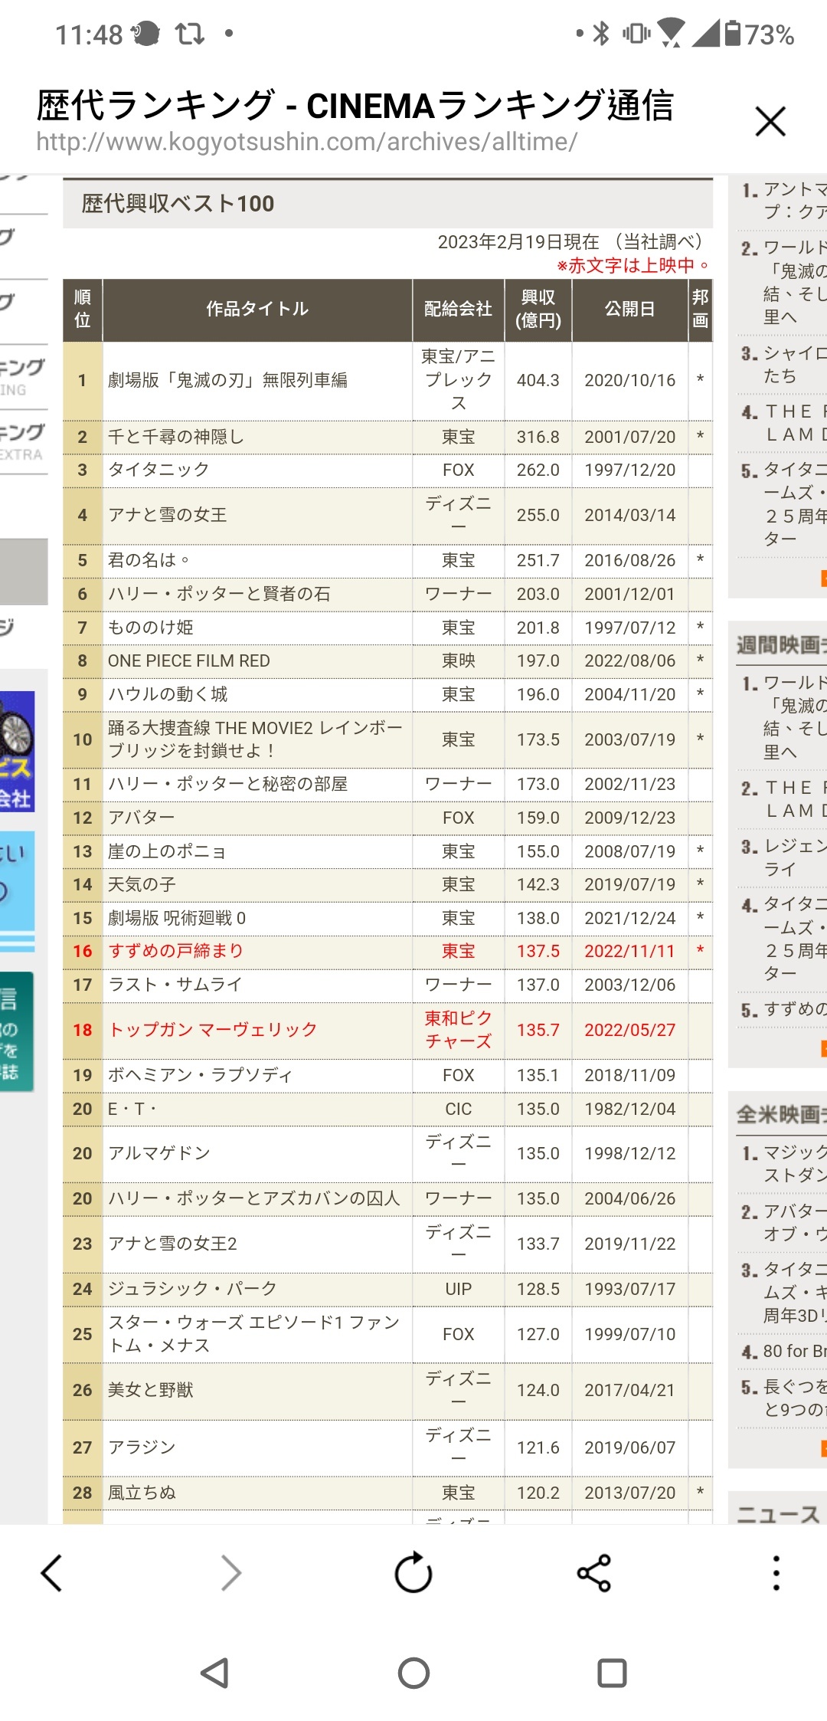Select 君の名は。 title

tap(148, 560)
